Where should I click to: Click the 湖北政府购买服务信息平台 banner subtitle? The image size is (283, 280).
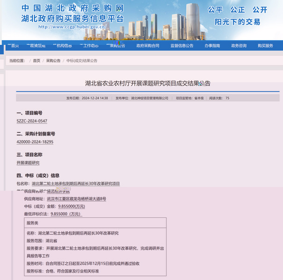73,18
